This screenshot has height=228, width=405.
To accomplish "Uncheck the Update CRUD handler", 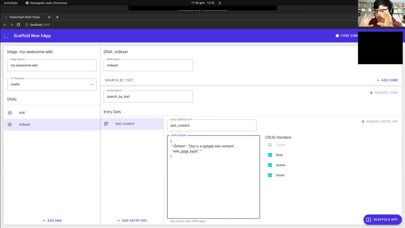I will [270, 165].
